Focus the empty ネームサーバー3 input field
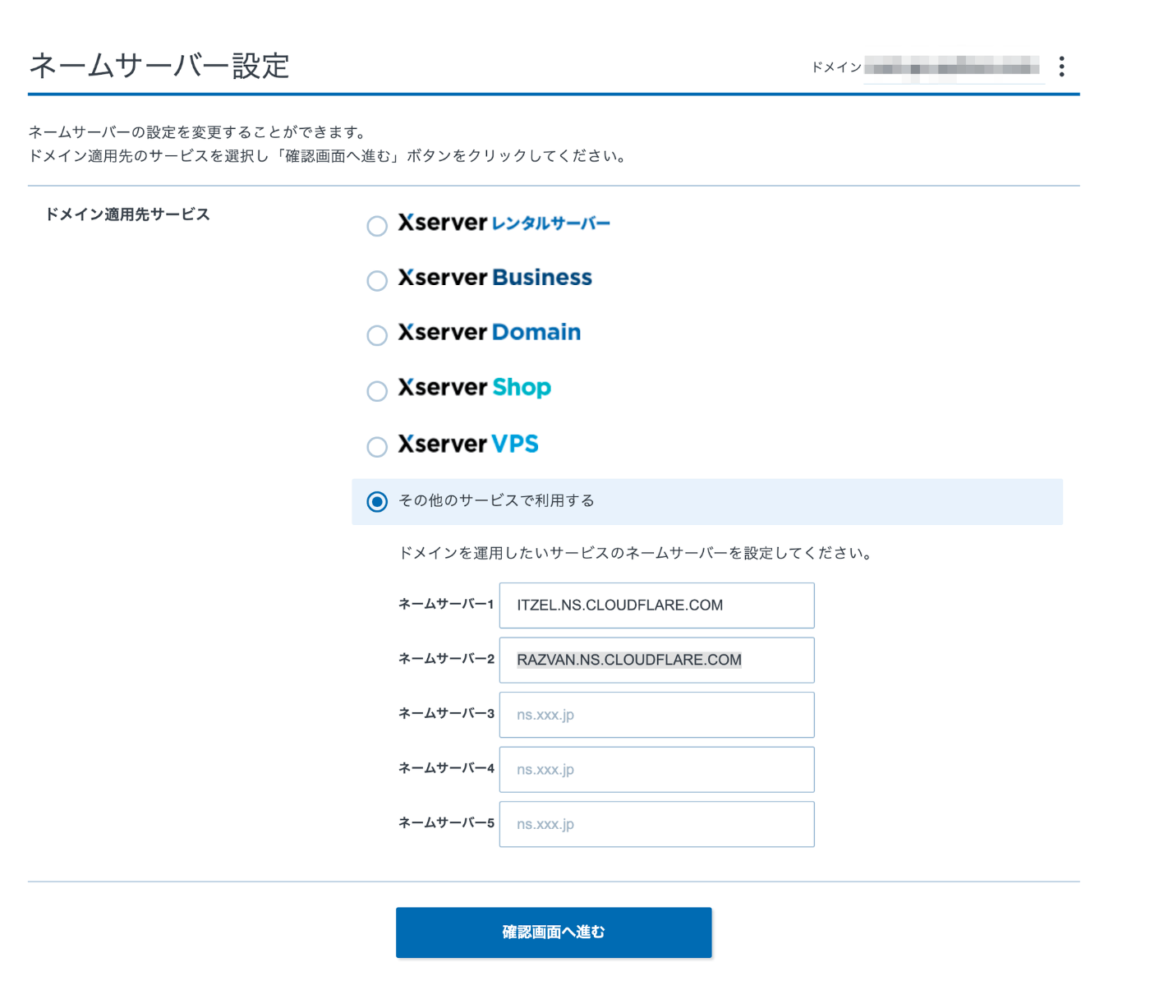The width and height of the screenshot is (1150, 990). 656,715
